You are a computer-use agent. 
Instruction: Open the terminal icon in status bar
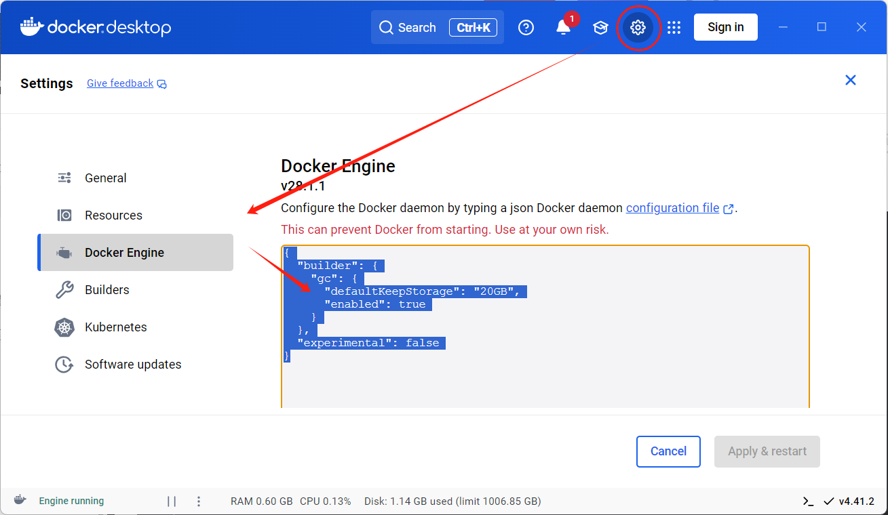click(808, 501)
